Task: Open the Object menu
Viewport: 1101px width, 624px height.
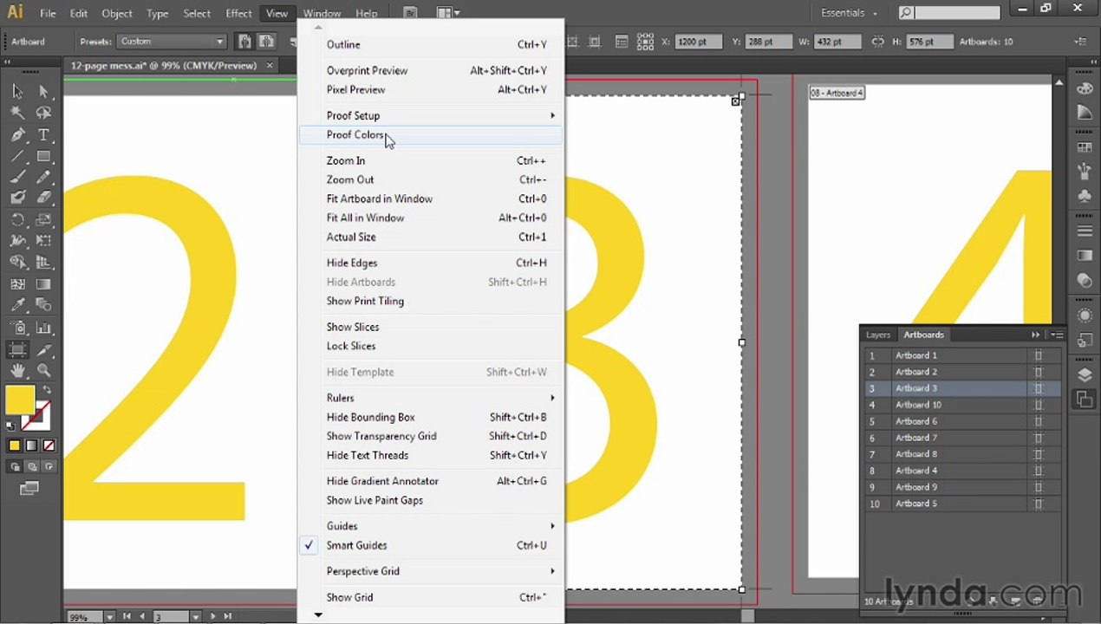Action: pyautogui.click(x=117, y=13)
